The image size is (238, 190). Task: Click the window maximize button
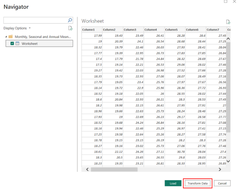click(225, 1)
